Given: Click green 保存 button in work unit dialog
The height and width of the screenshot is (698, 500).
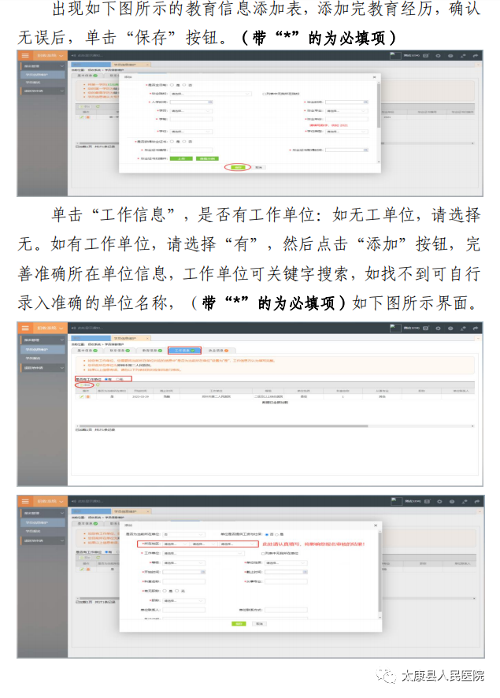Looking at the screenshot, I should 239,624.
